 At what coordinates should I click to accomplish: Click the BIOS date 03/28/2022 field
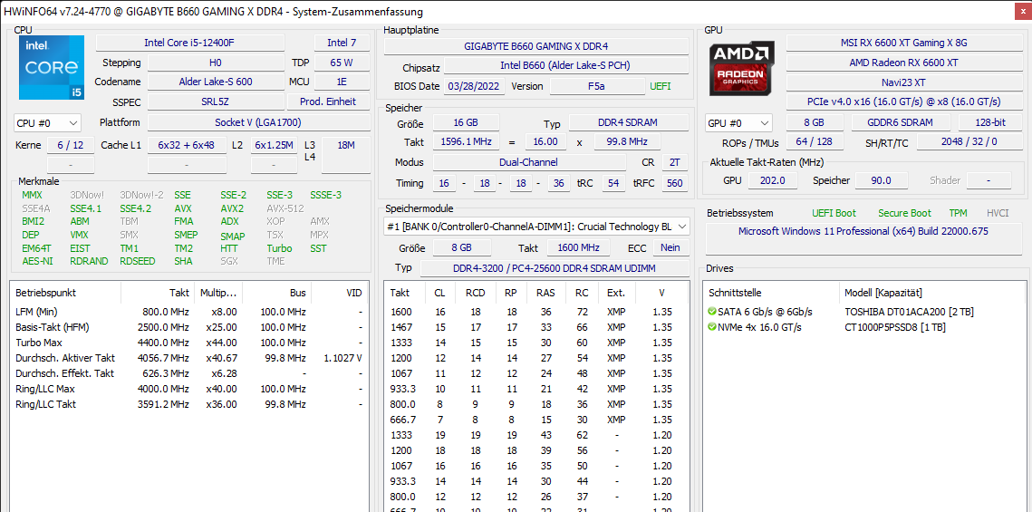pyautogui.click(x=474, y=86)
